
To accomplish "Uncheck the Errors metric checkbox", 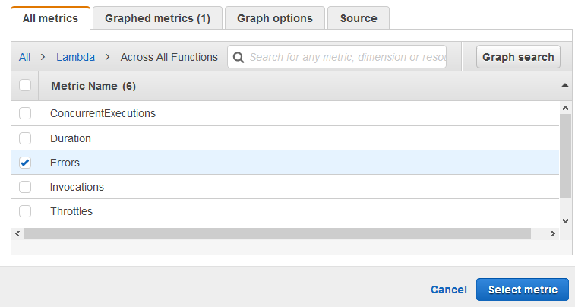I will 25,163.
